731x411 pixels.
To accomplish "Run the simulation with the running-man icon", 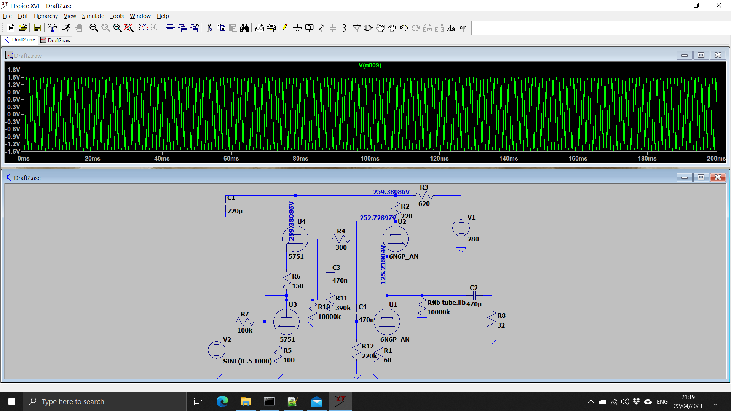I will [x=67, y=28].
